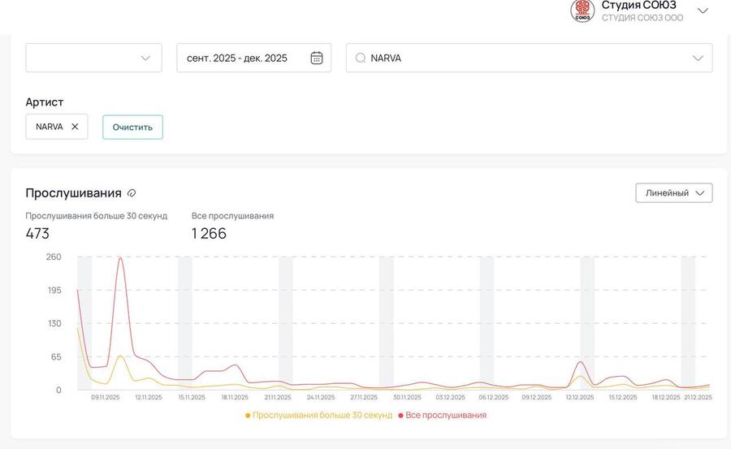Click the search magnifier icon beside NARVA
The height and width of the screenshot is (449, 731).
(x=361, y=58)
